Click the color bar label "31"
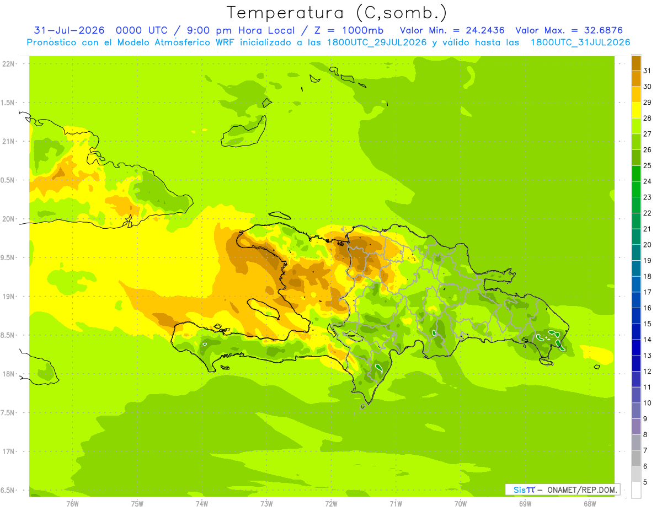This screenshot has width=662, height=511. click(648, 71)
